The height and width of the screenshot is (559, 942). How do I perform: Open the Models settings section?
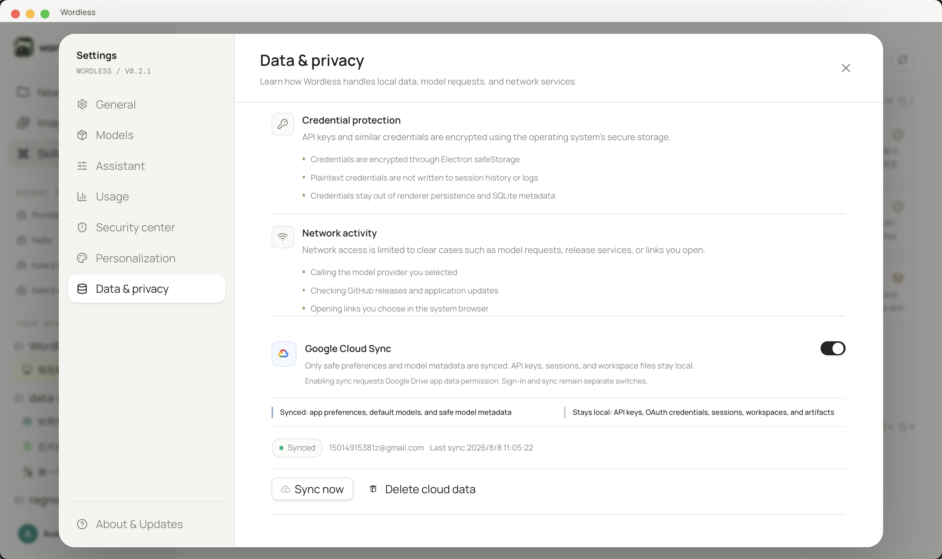[x=146, y=135]
